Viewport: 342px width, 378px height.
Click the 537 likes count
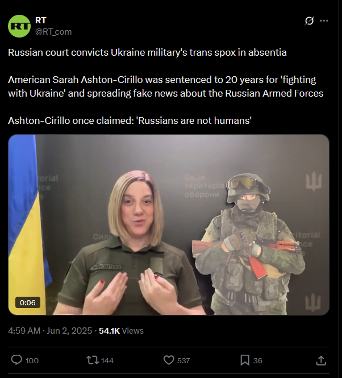tap(183, 360)
